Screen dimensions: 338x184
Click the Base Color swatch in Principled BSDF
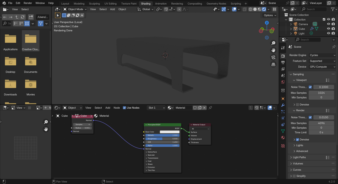tap(170, 132)
